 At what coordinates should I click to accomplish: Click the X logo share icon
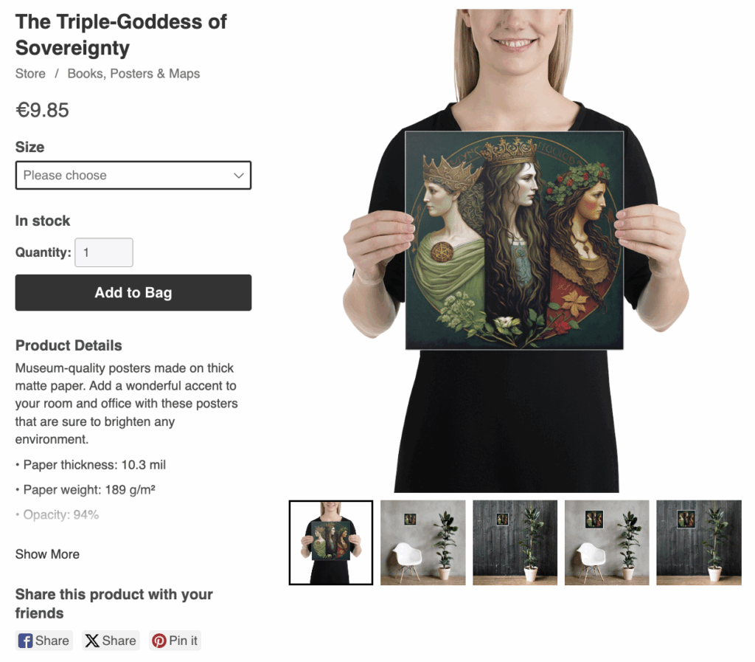[x=91, y=641]
